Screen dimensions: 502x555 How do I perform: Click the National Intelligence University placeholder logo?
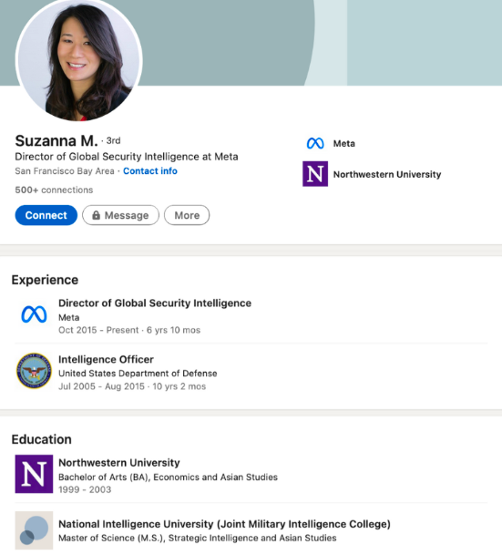(x=34, y=530)
